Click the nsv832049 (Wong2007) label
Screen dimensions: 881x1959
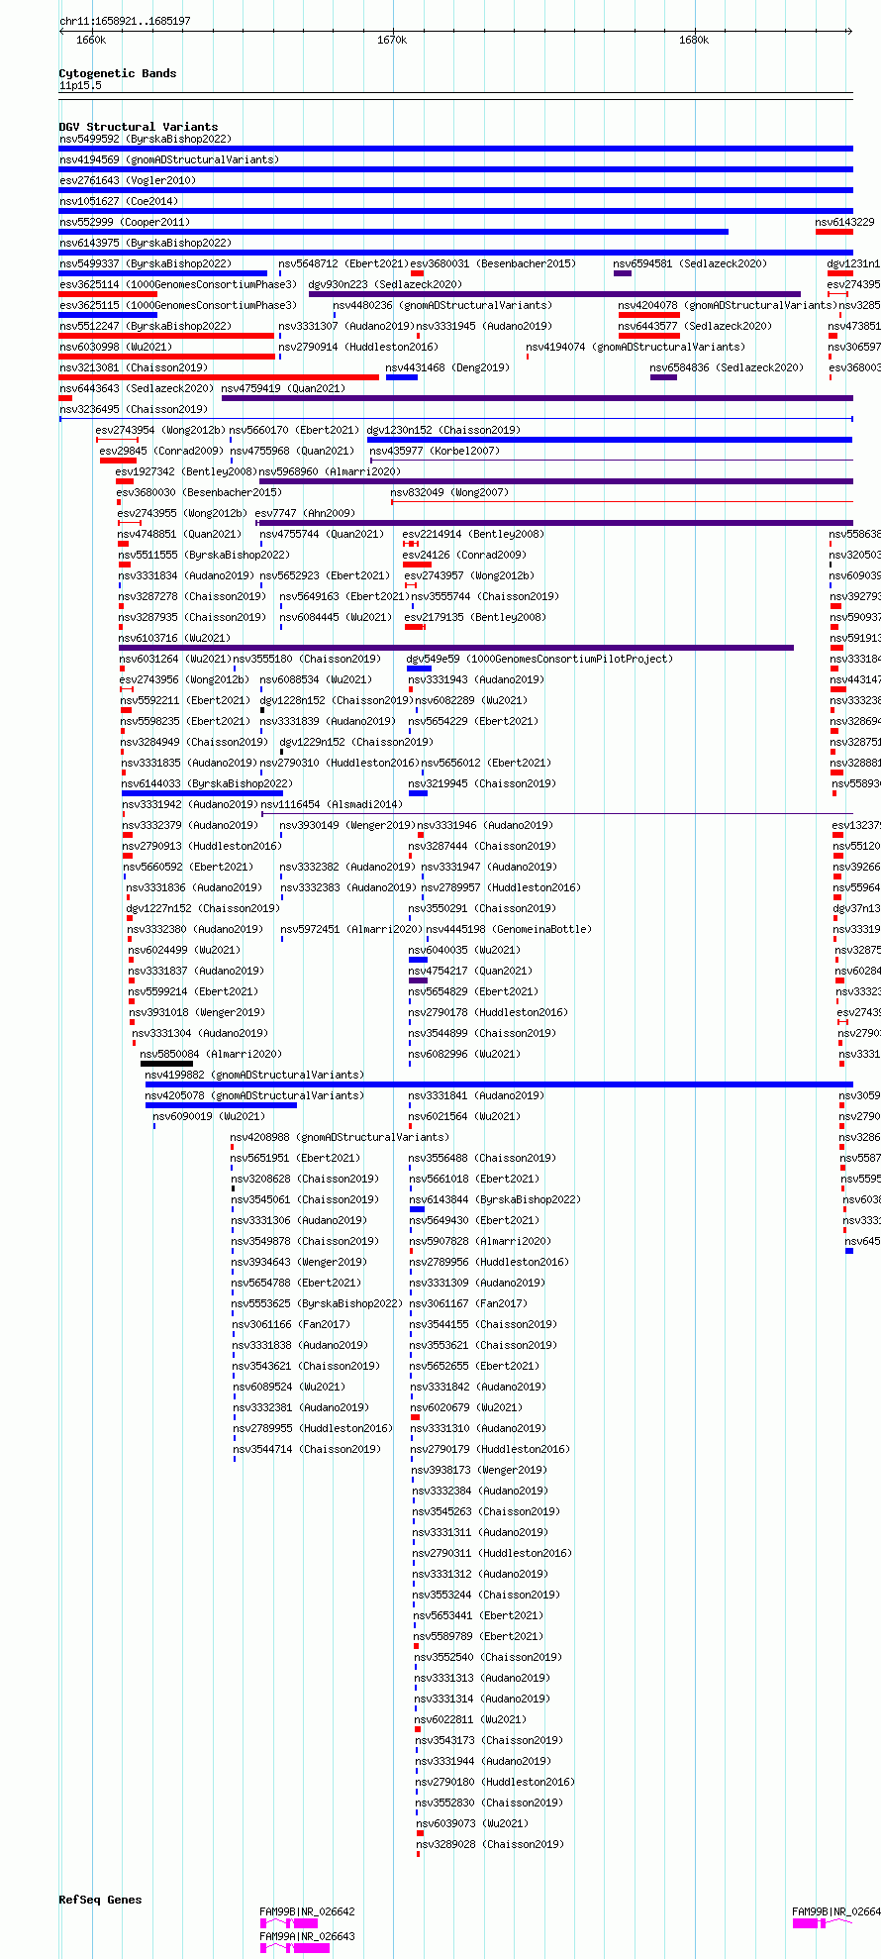coord(449,492)
